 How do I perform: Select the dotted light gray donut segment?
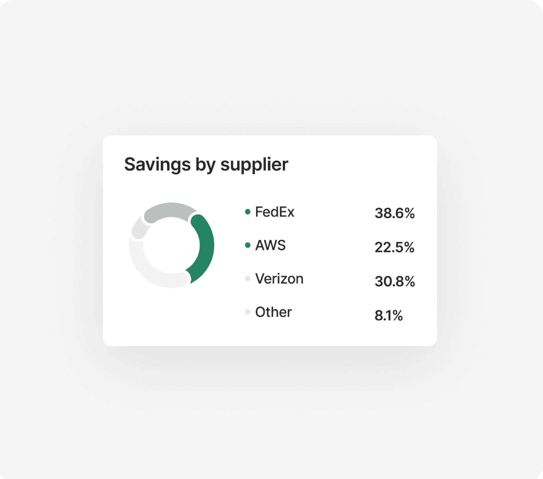tap(139, 228)
